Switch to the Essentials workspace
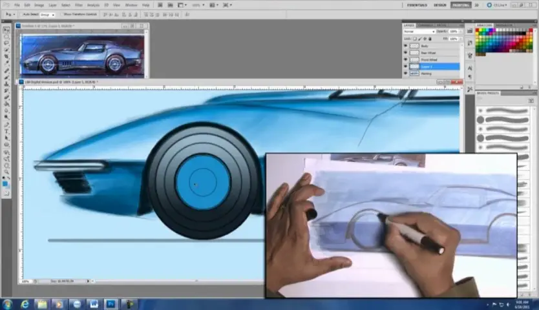The width and height of the screenshot is (539, 310). coord(417,5)
